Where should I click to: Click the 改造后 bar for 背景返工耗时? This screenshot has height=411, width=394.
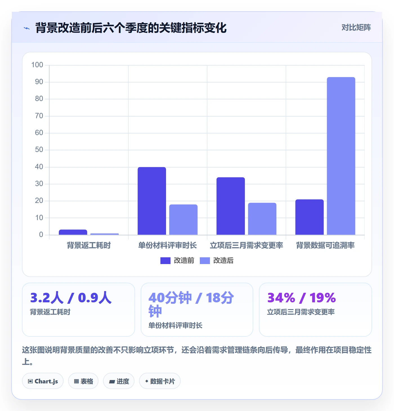click(x=104, y=234)
